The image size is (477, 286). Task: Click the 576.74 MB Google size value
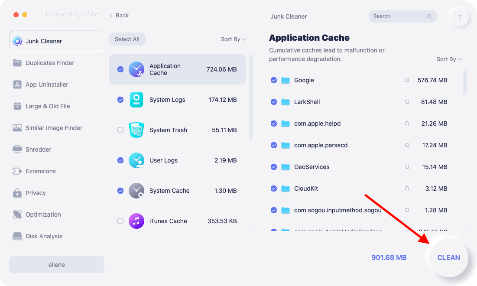point(432,80)
